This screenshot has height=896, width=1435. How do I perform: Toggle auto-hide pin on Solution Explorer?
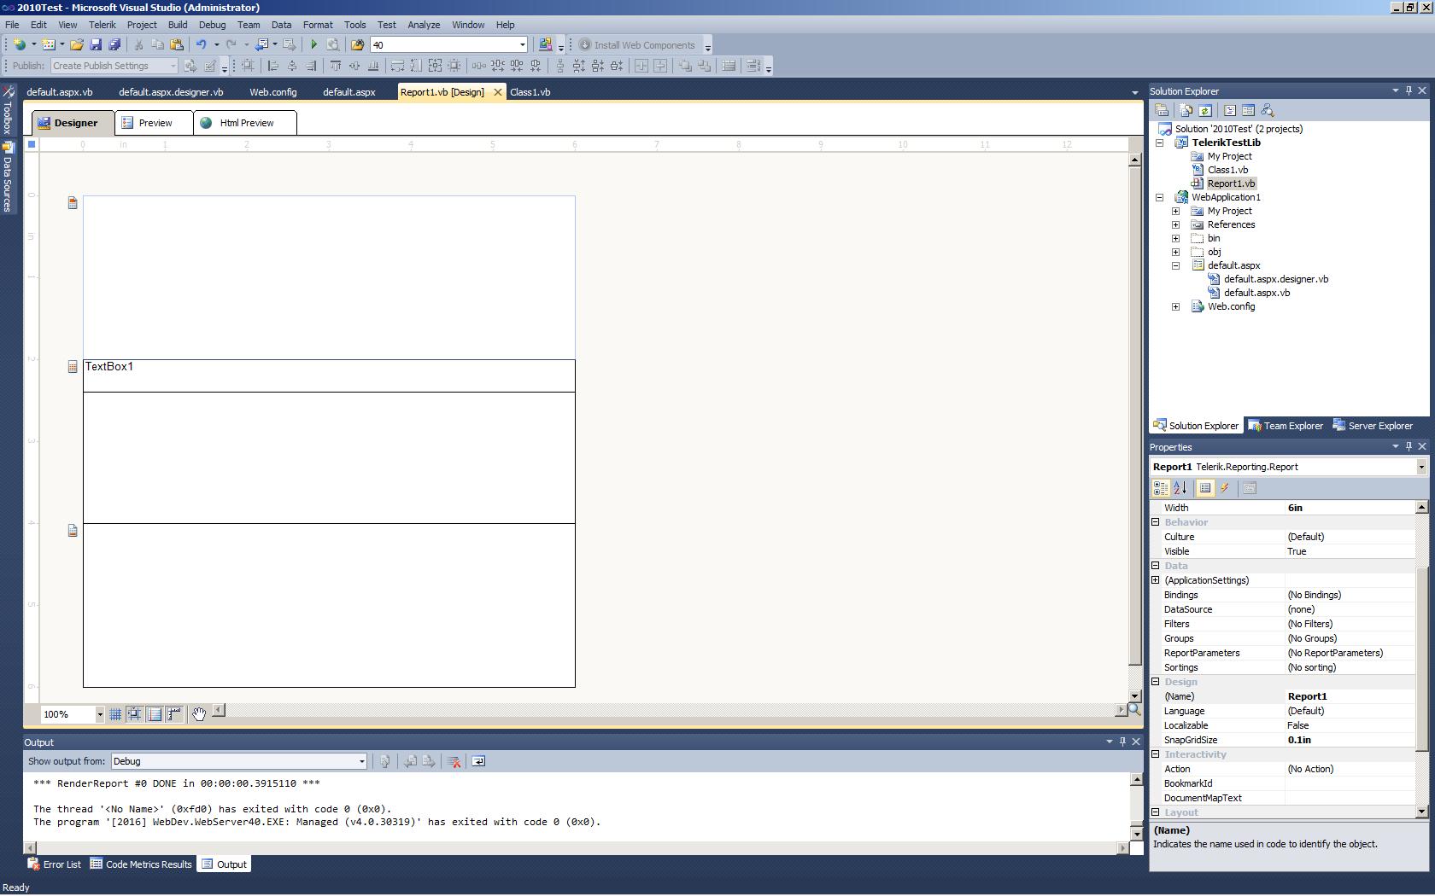[x=1409, y=90]
